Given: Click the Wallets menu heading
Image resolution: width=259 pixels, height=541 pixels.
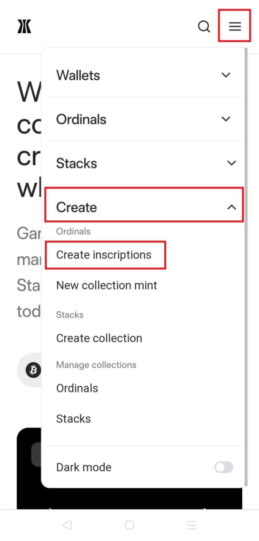Looking at the screenshot, I should click(x=78, y=75).
